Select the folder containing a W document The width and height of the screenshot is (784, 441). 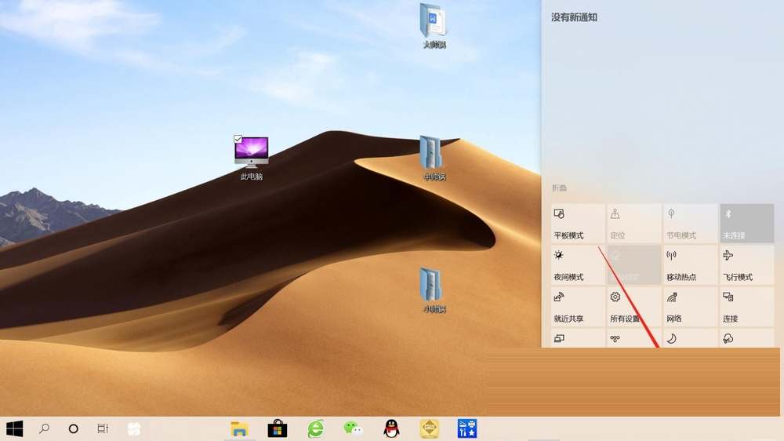click(x=434, y=27)
